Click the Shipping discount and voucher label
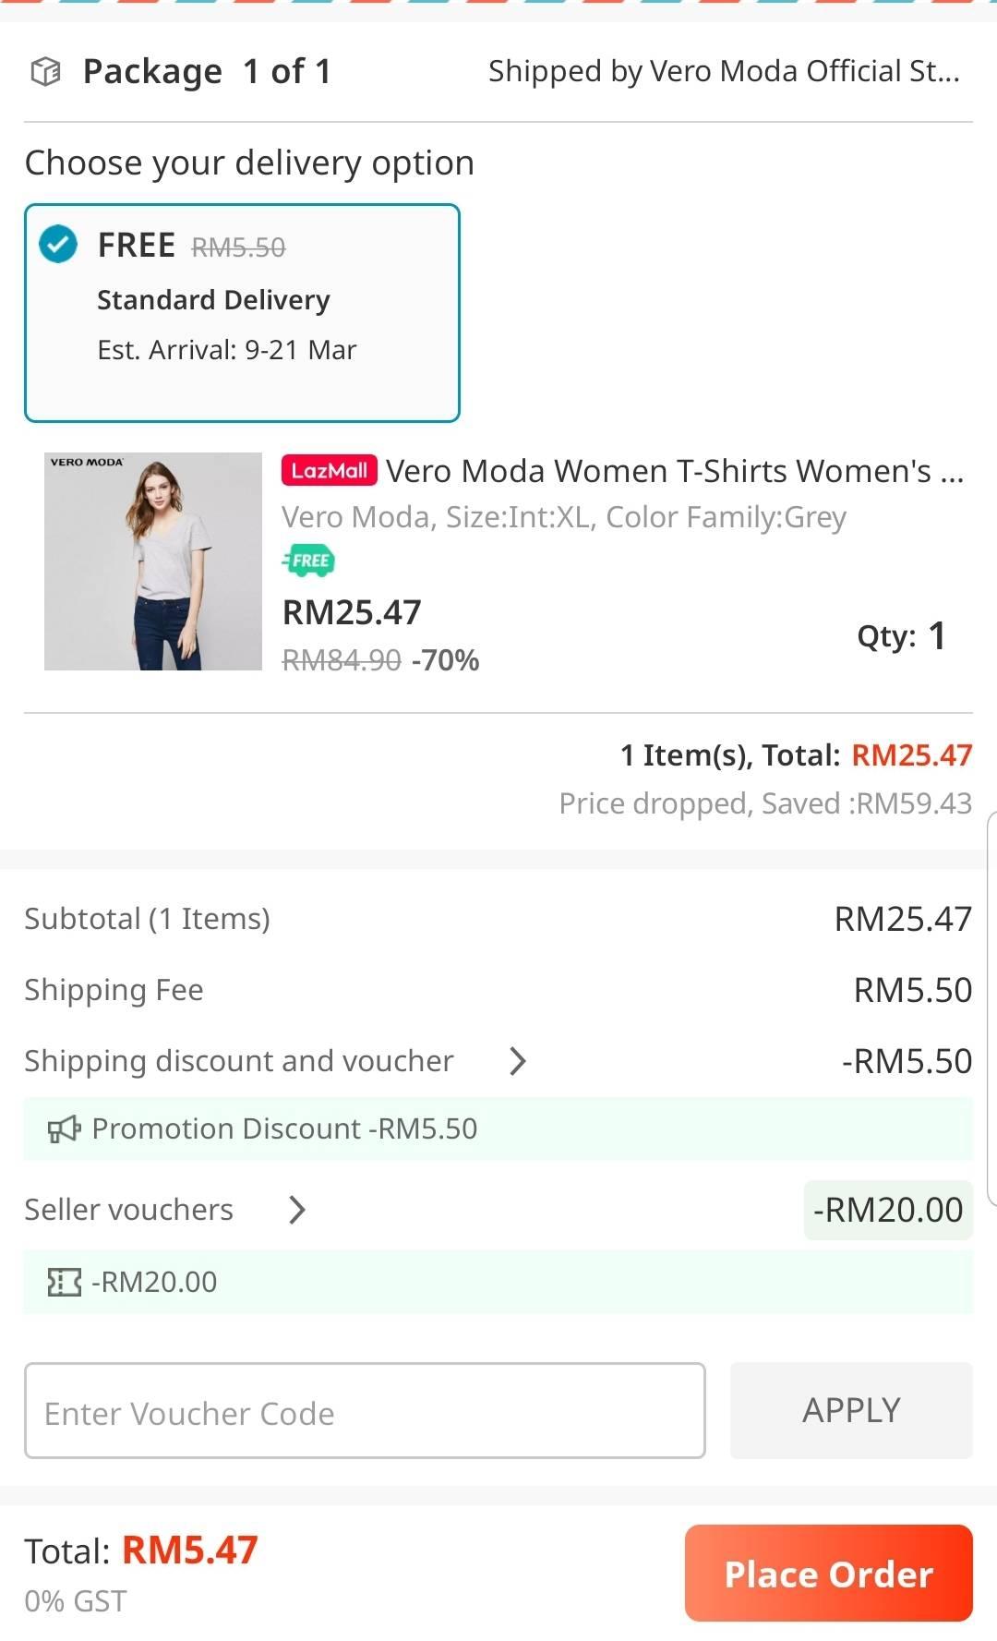 239,1061
